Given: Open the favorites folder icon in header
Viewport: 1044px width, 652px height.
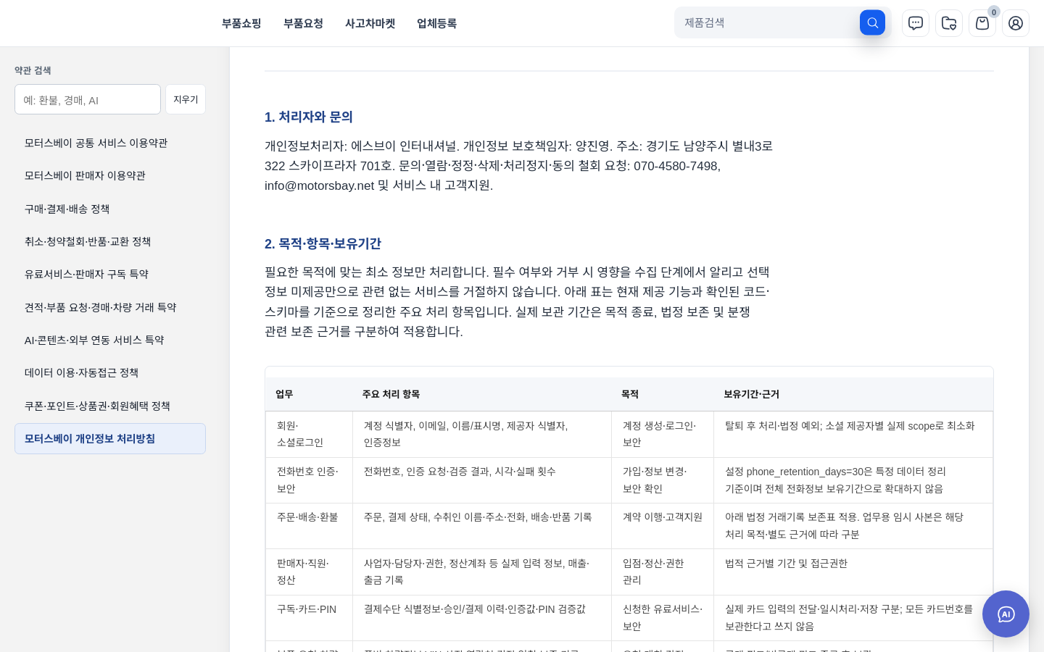Looking at the screenshot, I should [949, 23].
